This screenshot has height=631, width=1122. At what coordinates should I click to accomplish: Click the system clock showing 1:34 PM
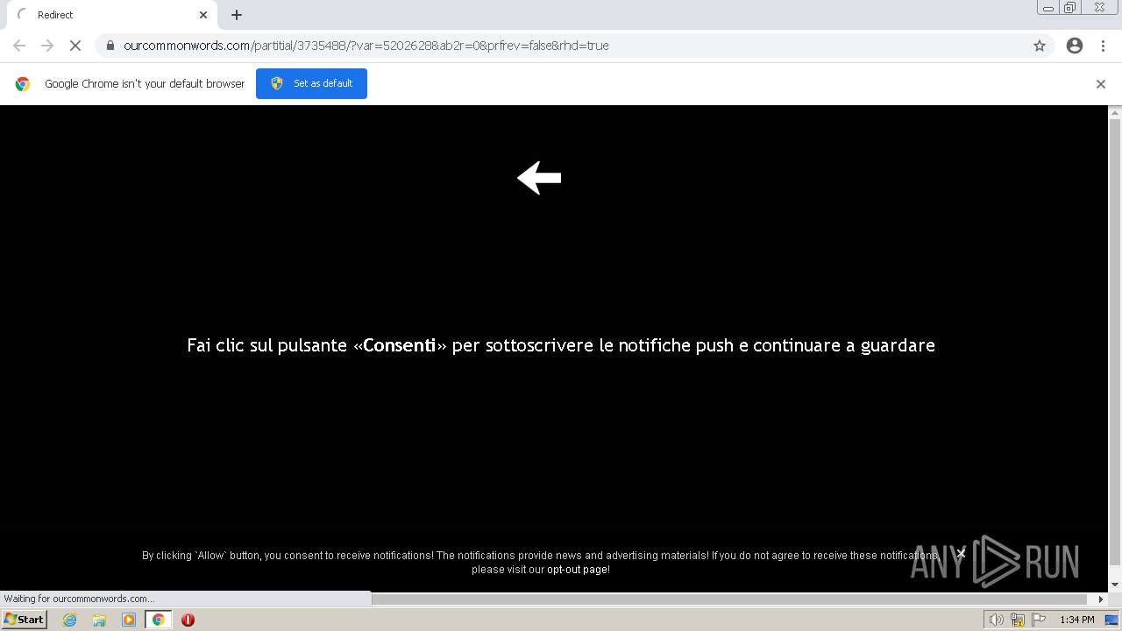[1077, 620]
